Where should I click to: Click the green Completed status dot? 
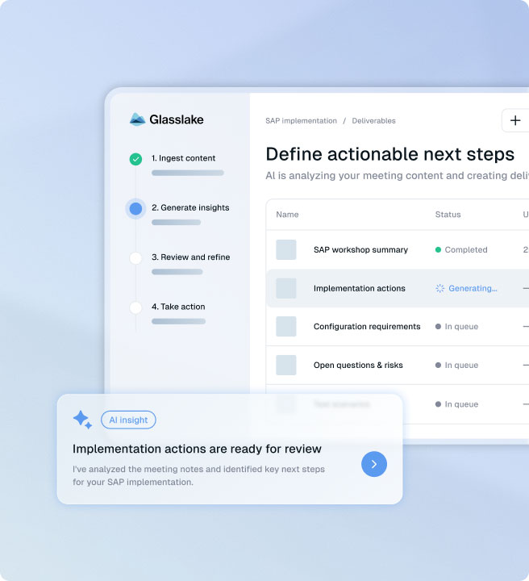click(x=439, y=249)
